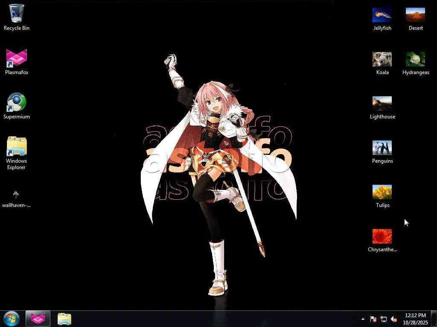This screenshot has height=327, width=437.
Task: Open Action Center flag icon
Action: click(373, 319)
